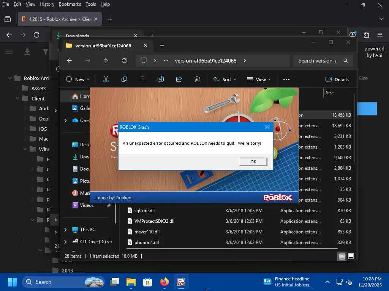Click the Cut scissors icon in Explorer toolbar
The image size is (389, 291).
pyautogui.click(x=106, y=79)
